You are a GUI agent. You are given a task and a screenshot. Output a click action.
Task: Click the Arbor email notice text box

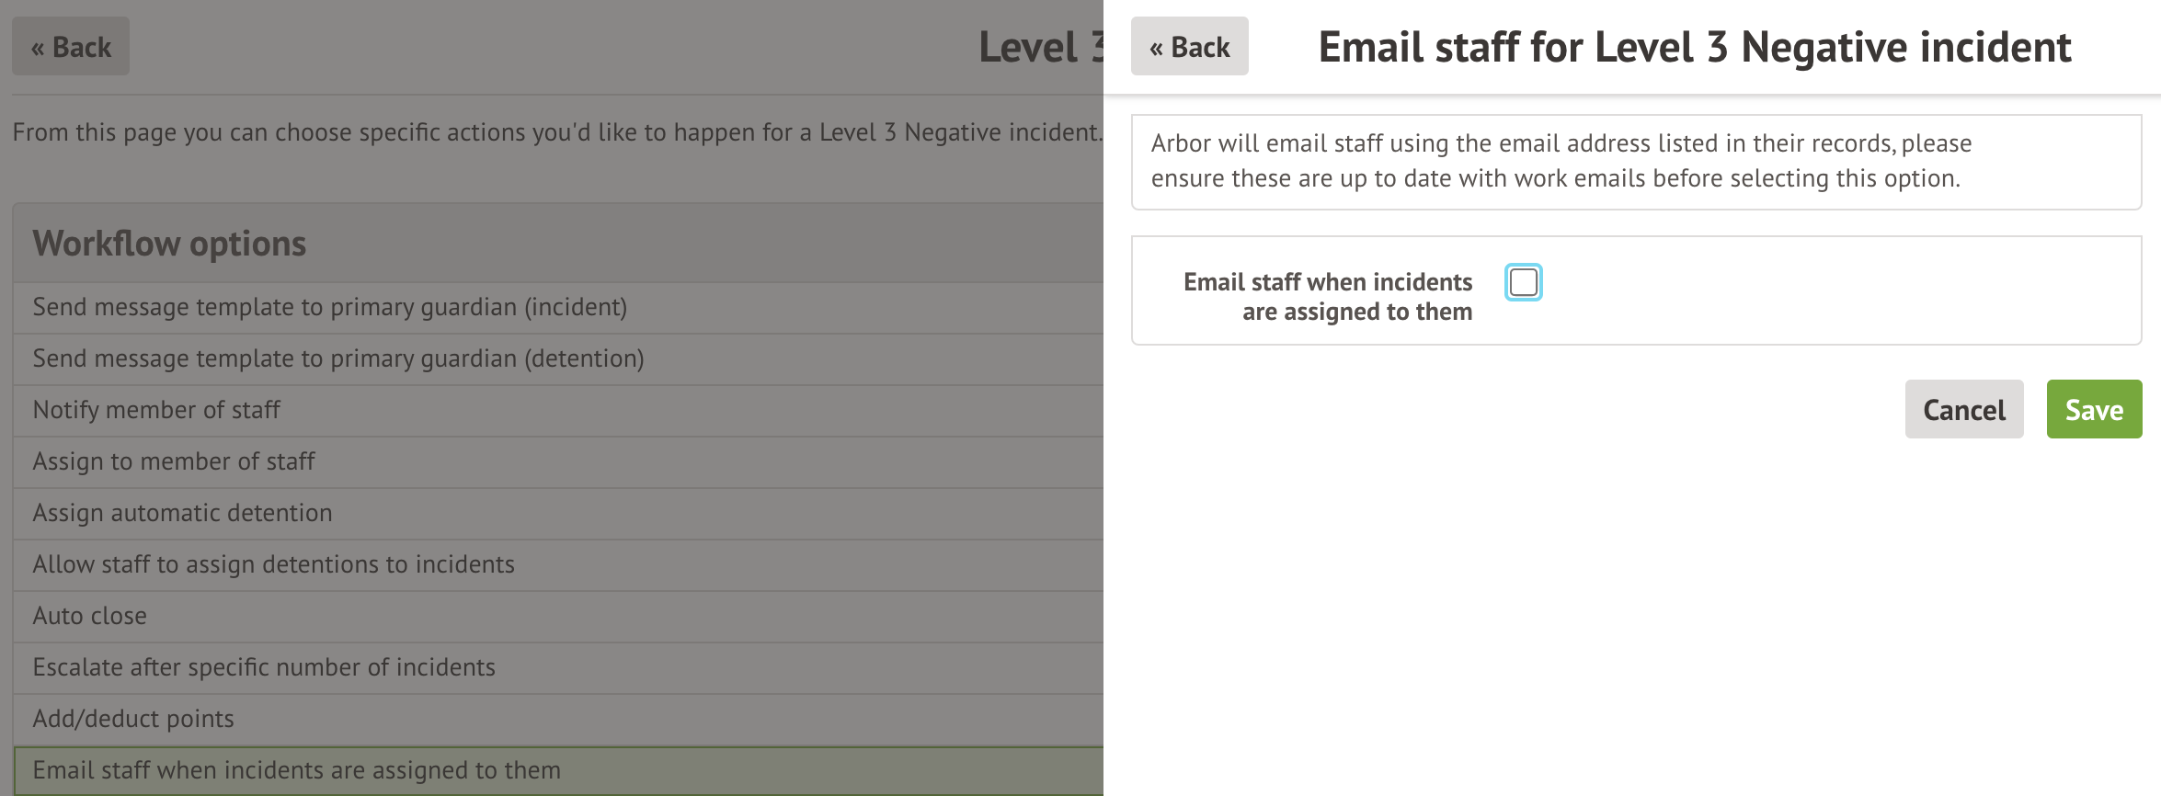(x=1635, y=161)
